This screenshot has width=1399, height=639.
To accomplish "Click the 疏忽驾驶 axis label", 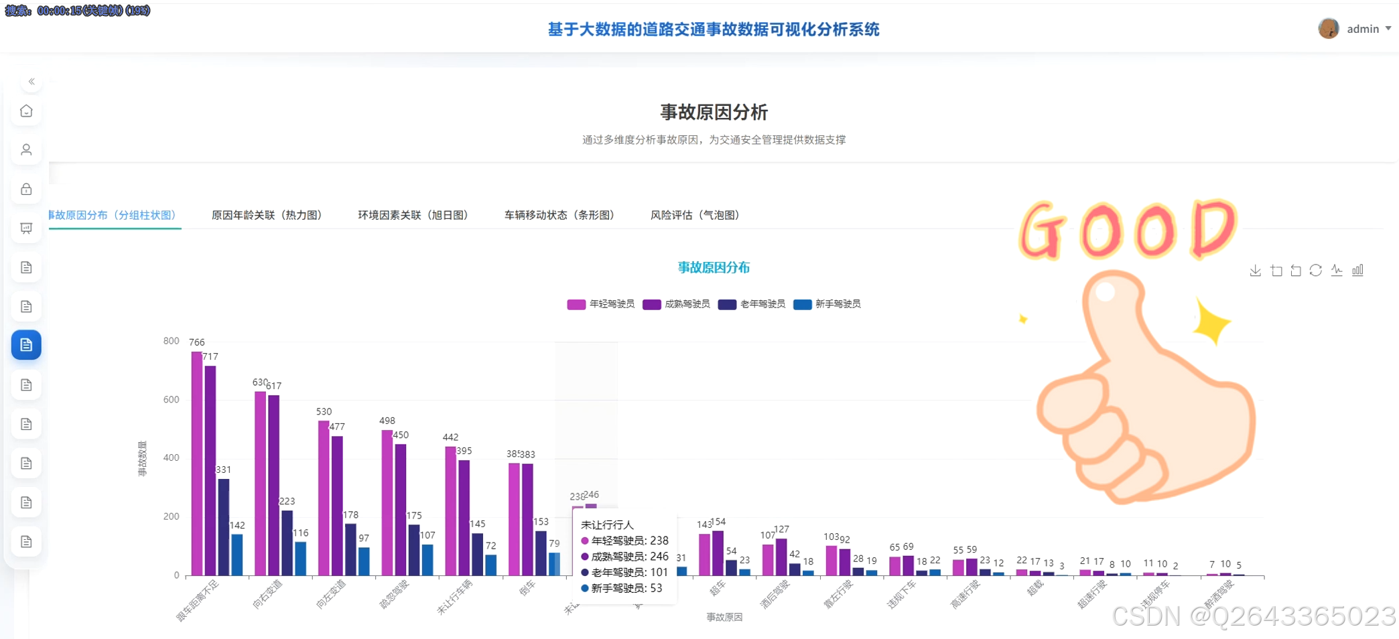I will (x=395, y=594).
